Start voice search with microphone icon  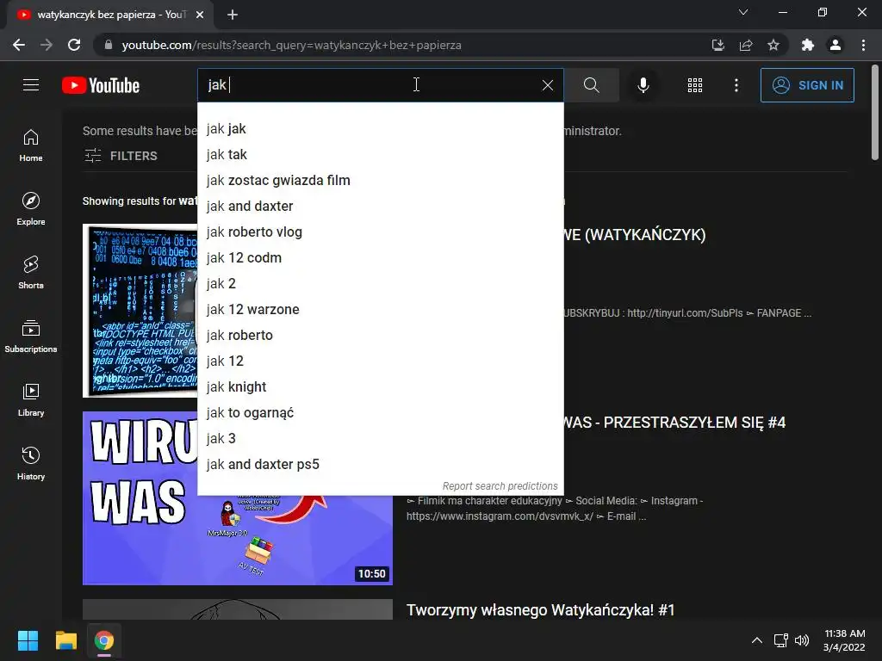[x=643, y=85]
